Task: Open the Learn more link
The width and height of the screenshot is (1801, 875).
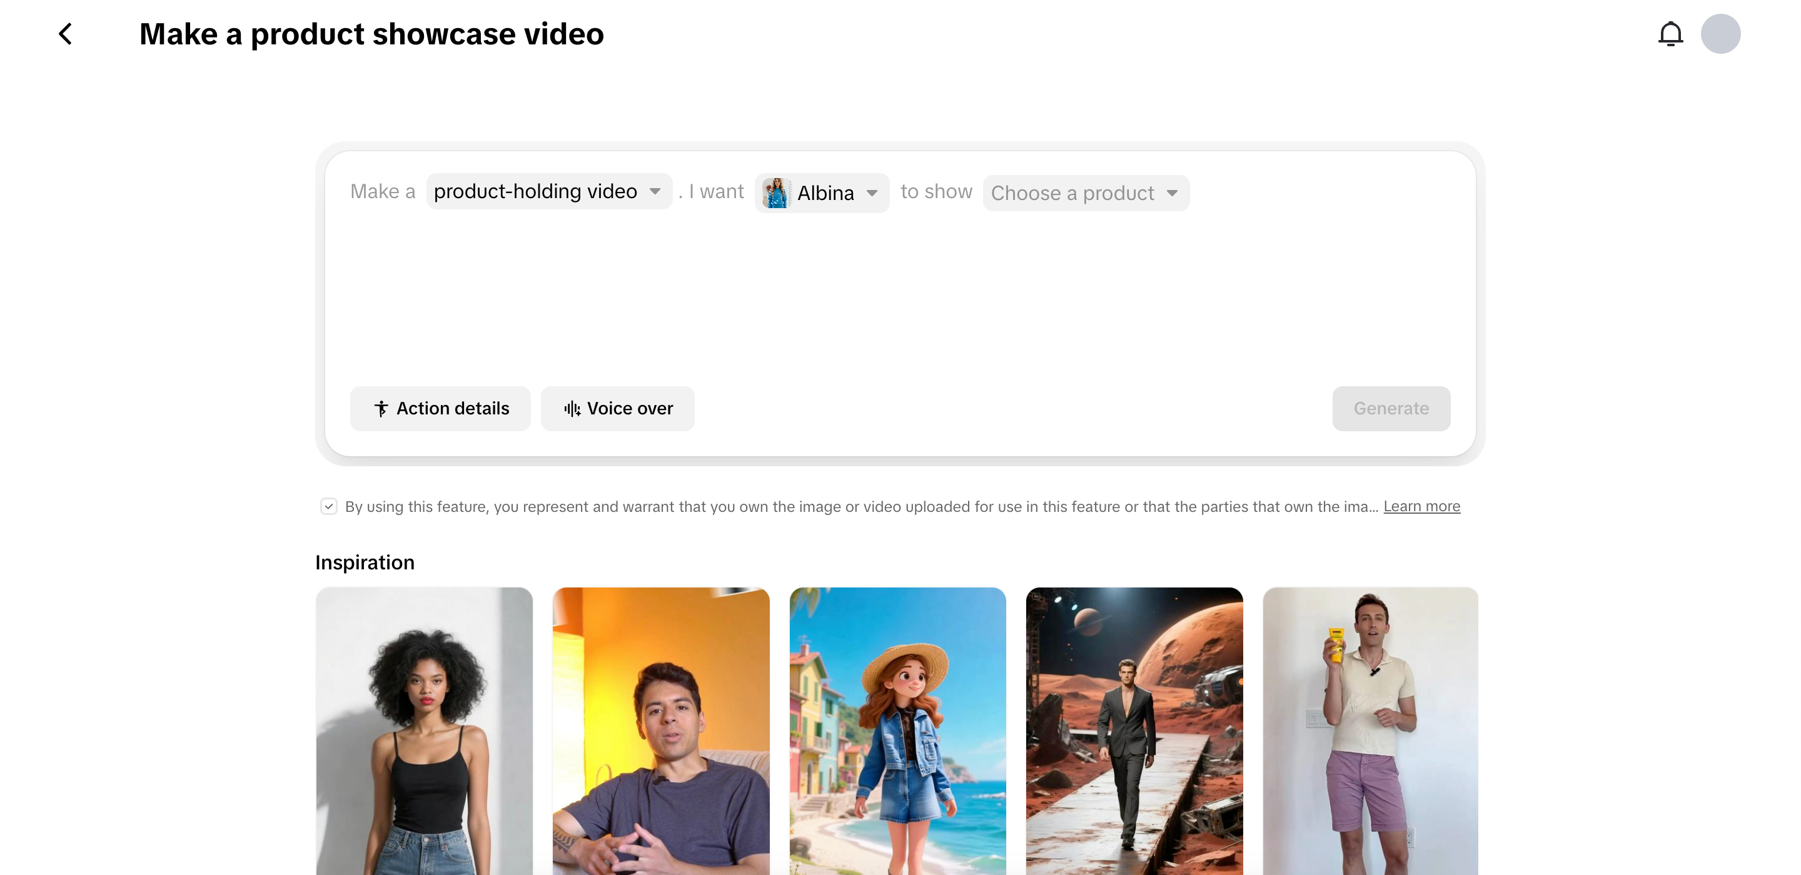Action: click(x=1421, y=506)
